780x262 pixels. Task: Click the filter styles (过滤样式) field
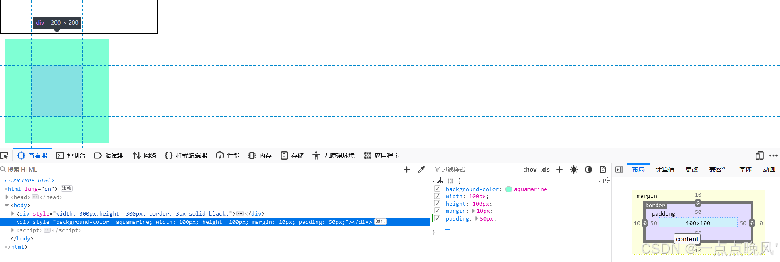(x=476, y=170)
